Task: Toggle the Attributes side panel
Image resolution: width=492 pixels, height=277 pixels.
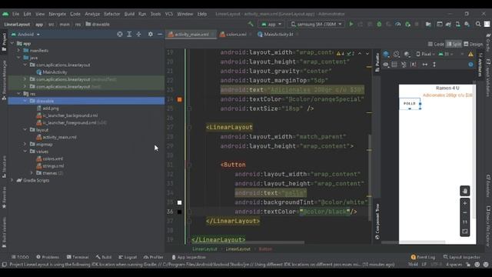Action: tap(480, 65)
